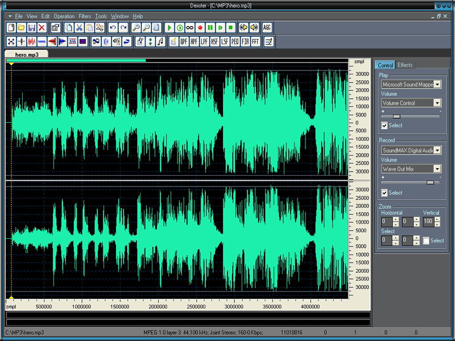Select the hero.mp3 document tab

click(26, 54)
